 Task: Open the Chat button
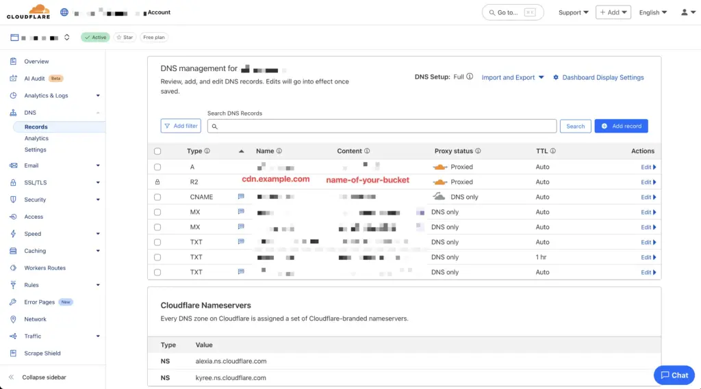pos(674,375)
